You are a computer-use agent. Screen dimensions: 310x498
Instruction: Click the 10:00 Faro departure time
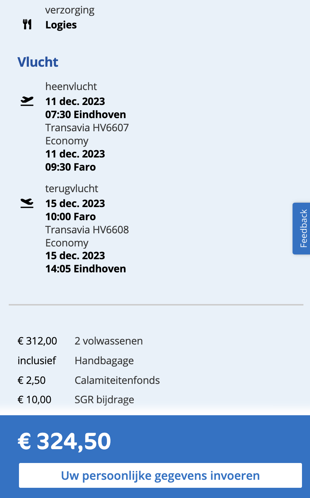[x=70, y=217]
